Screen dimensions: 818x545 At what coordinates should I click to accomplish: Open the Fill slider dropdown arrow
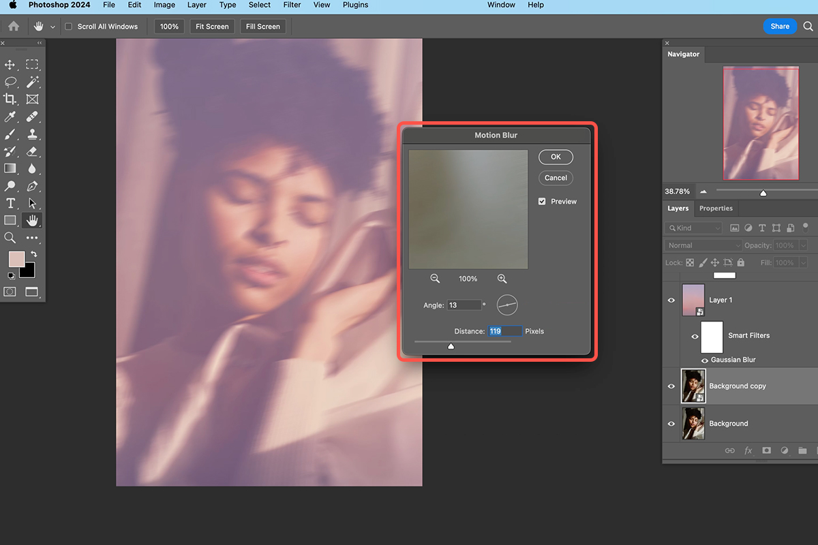coord(803,262)
